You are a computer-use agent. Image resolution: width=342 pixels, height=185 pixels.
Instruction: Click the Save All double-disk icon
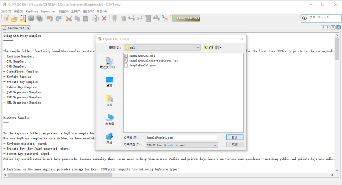(39, 18)
